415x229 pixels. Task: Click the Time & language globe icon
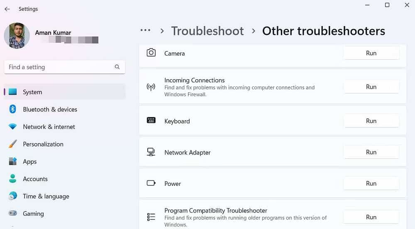13,196
